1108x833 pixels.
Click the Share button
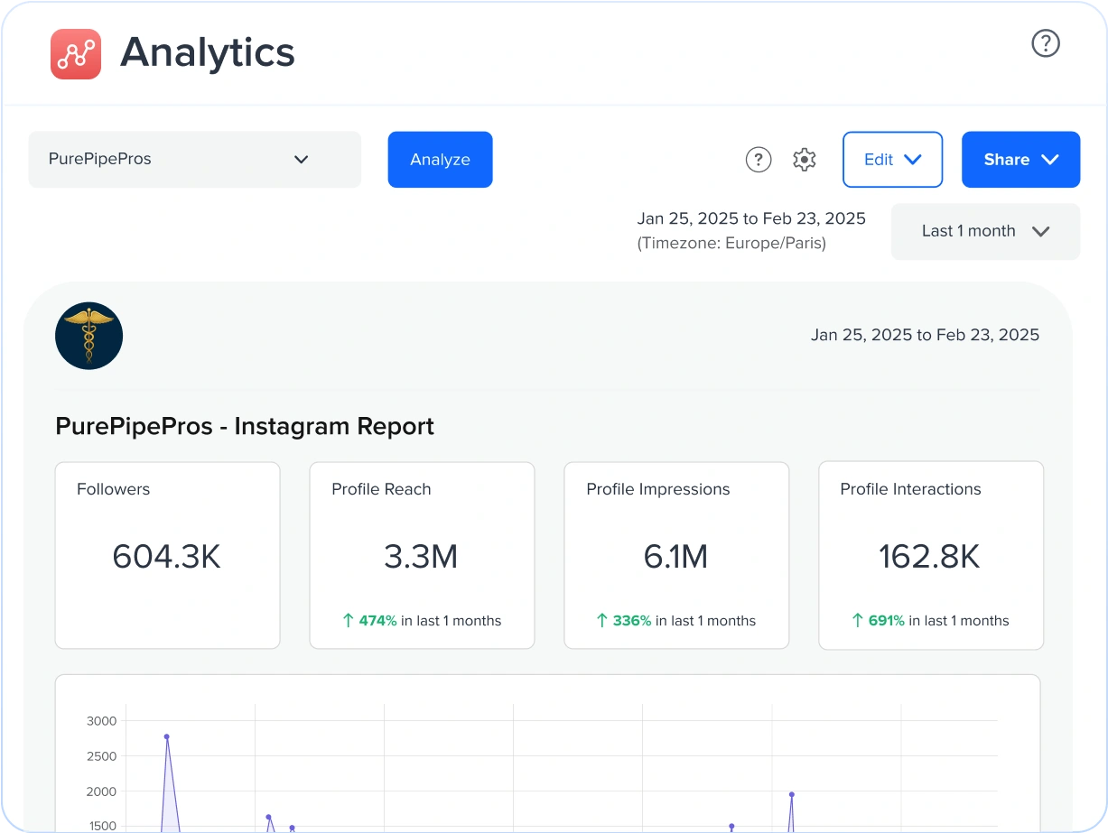click(x=1005, y=159)
